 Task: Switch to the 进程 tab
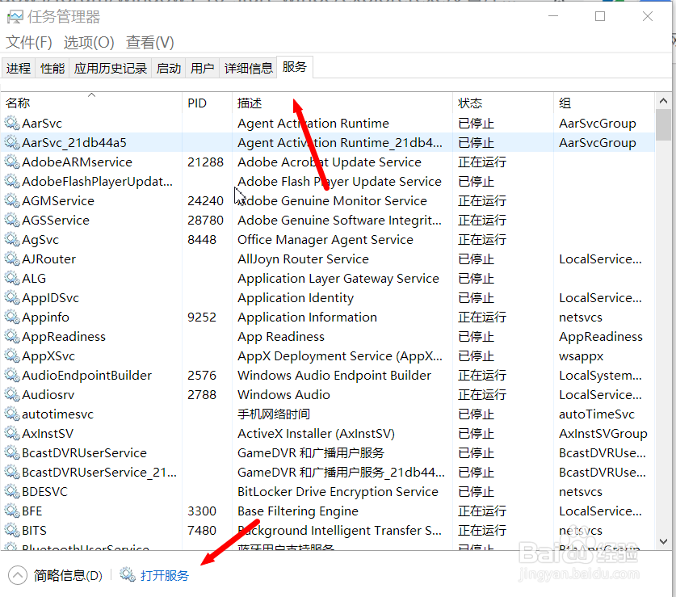point(19,68)
